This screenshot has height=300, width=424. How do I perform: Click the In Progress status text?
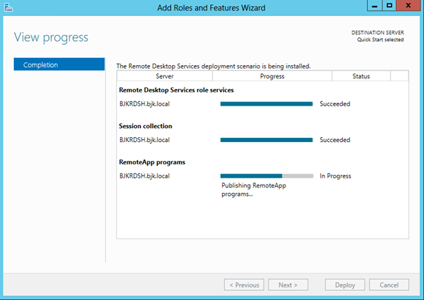(336, 176)
